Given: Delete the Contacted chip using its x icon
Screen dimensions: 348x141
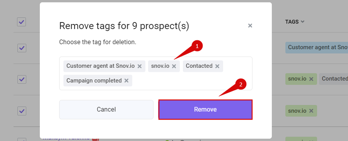Looking at the screenshot, I should point(217,66).
